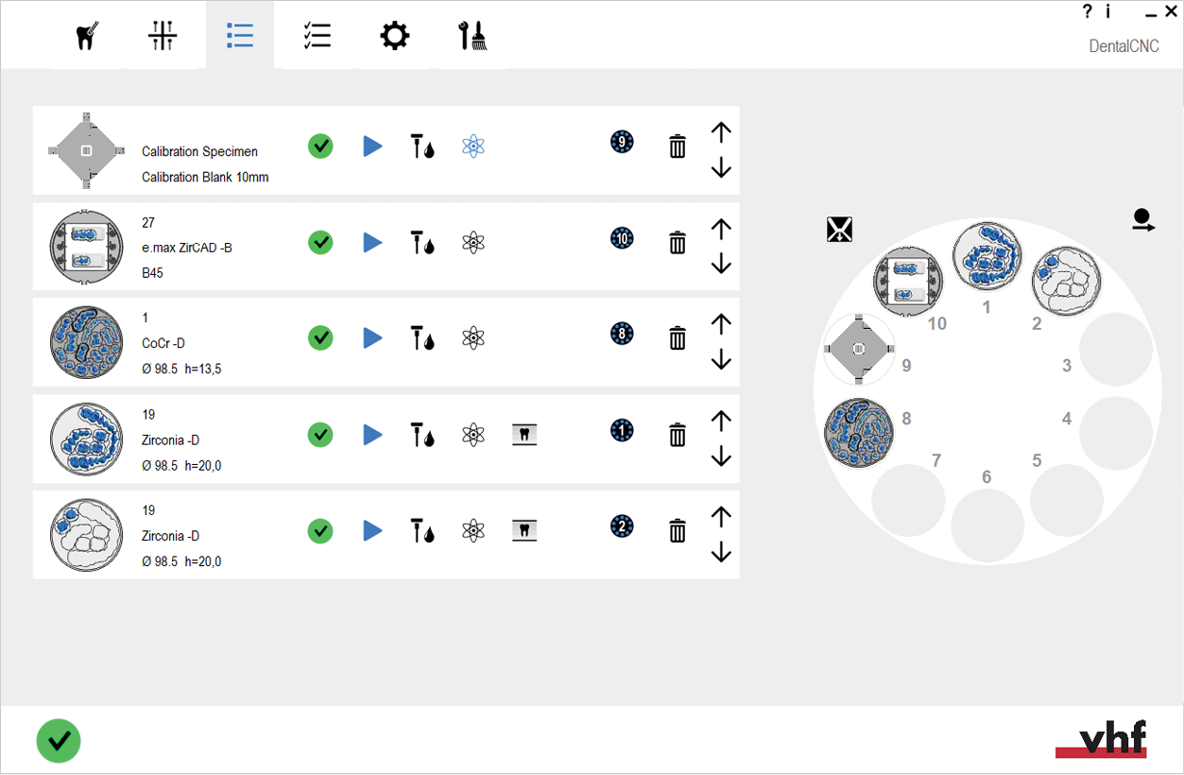Delete the Zirconia -D job in slot 1
1184x775 pixels.
[678, 435]
